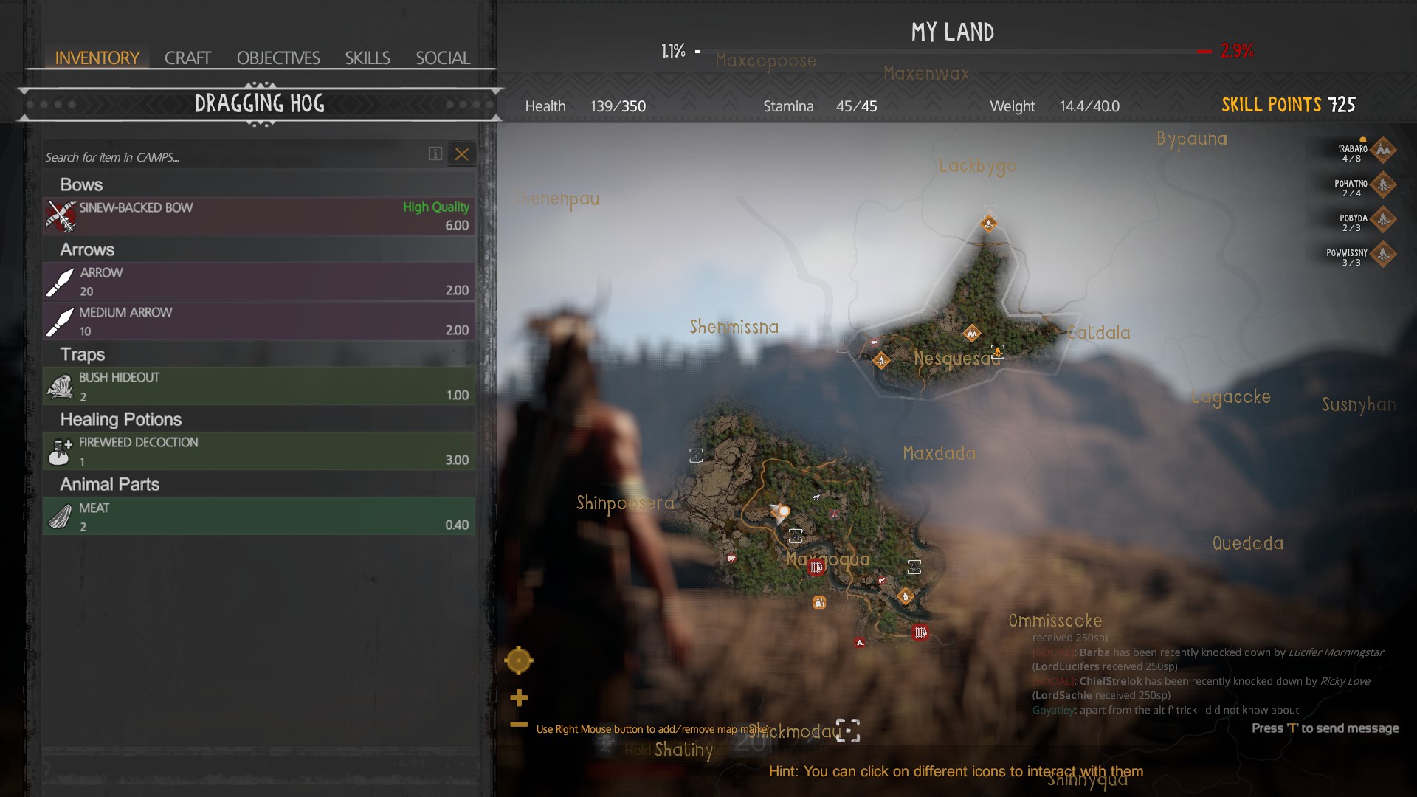Viewport: 1417px width, 797px height.
Task: Open the SKILLS tab
Action: [368, 58]
